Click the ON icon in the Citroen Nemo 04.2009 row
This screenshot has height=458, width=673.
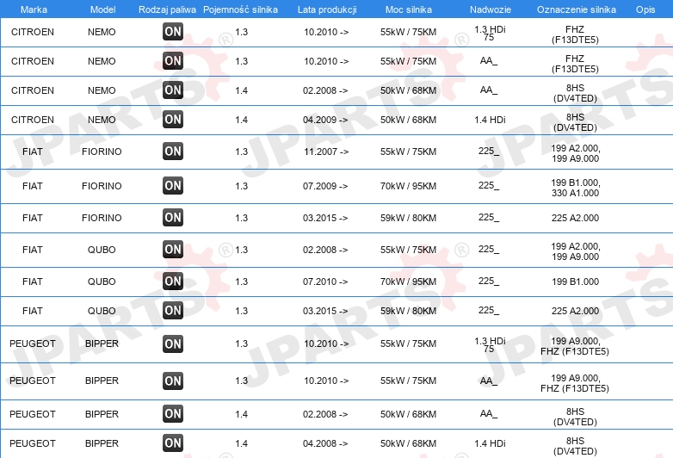tap(173, 119)
